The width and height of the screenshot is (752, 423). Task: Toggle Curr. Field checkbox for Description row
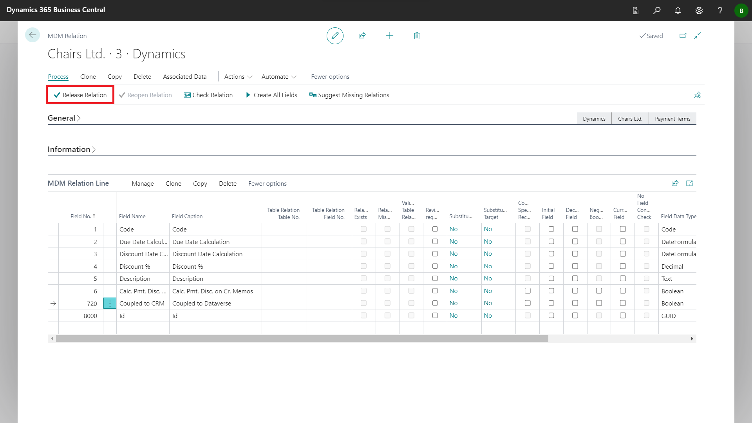click(623, 278)
